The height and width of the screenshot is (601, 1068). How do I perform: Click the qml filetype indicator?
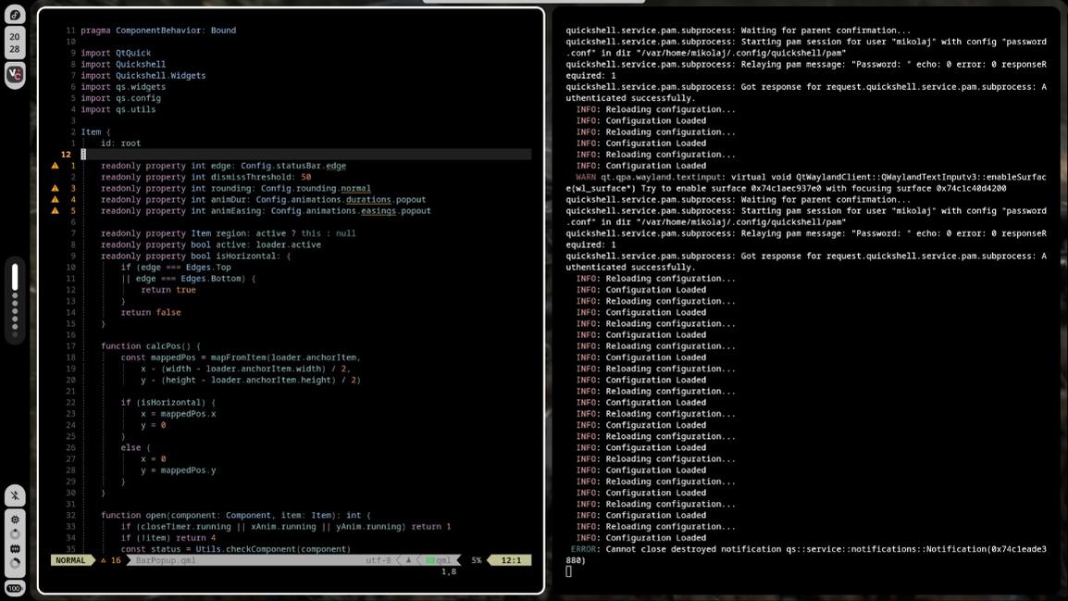tap(439, 560)
